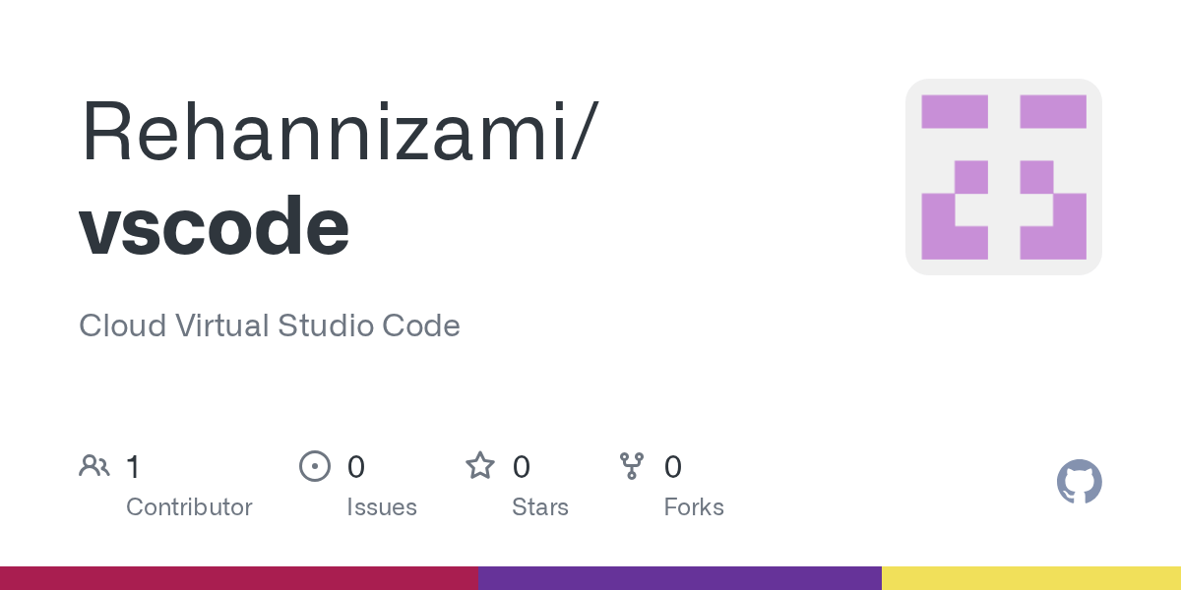Click the crimson language bar segment
This screenshot has height=590, width=1181.
coord(239,578)
